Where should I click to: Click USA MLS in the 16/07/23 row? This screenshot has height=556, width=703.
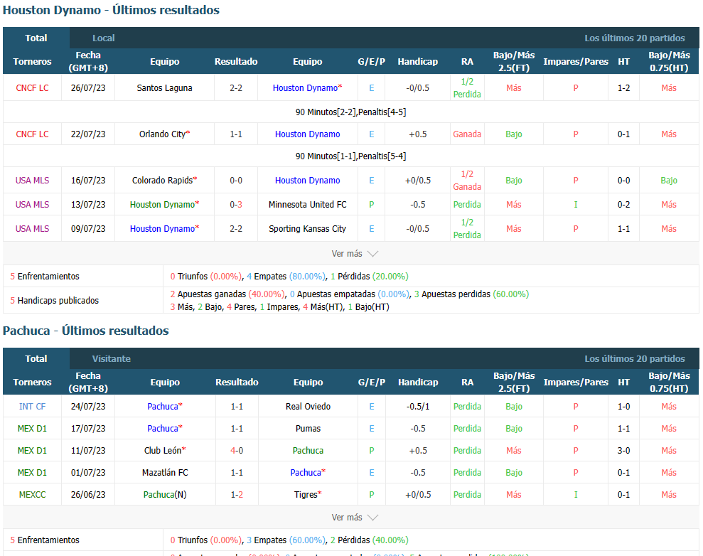32,181
